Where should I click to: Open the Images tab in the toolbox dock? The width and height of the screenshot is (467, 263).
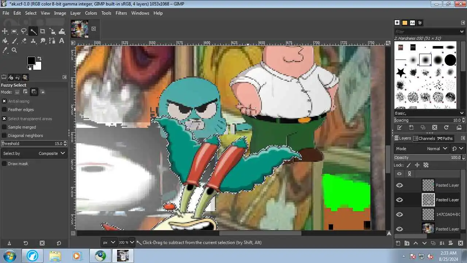tap(25, 77)
